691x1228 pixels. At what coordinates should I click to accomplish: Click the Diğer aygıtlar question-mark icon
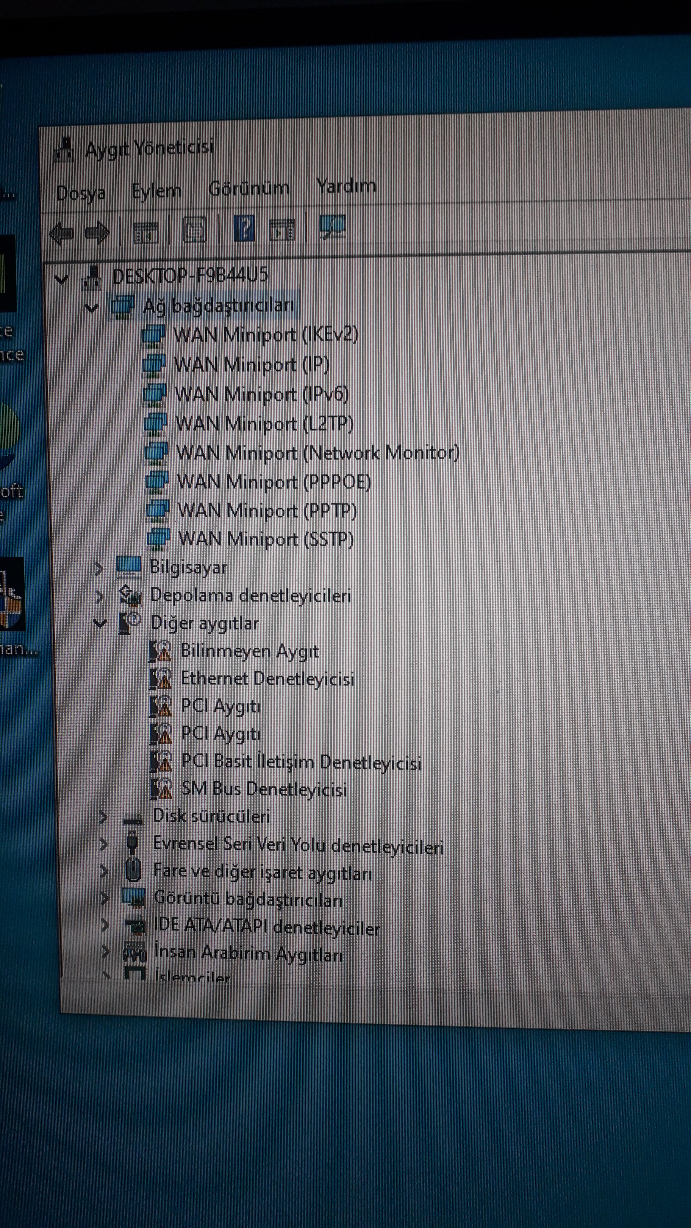(130, 623)
